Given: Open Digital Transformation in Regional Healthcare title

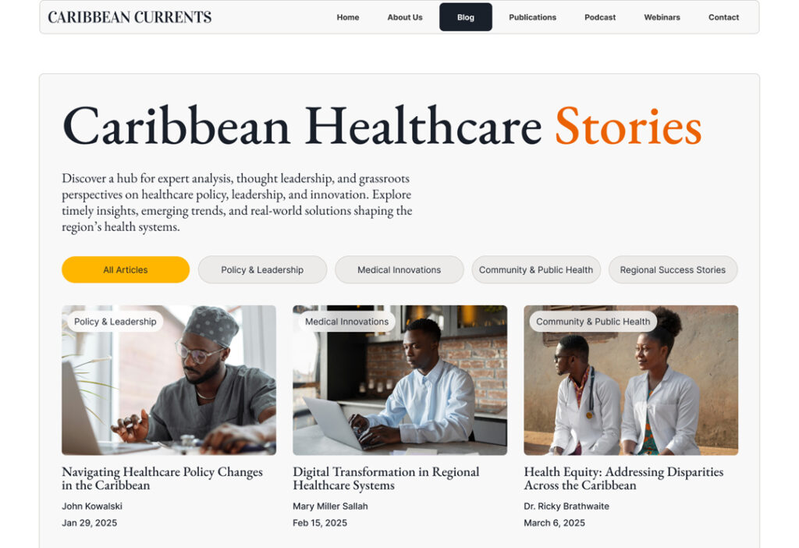Looking at the screenshot, I should pyautogui.click(x=385, y=479).
